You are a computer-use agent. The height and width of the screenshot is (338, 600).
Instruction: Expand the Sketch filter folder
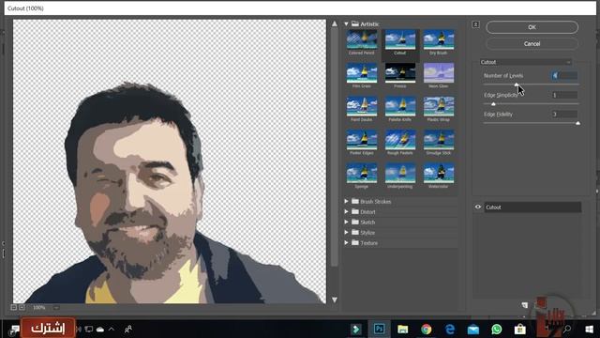click(x=346, y=222)
